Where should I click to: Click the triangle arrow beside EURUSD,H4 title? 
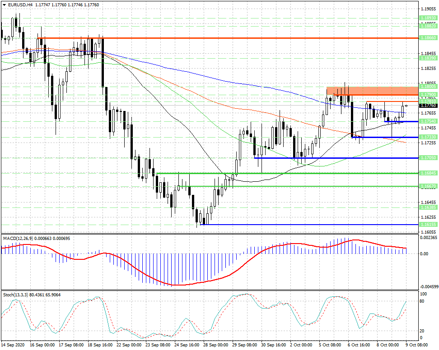tap(4, 5)
